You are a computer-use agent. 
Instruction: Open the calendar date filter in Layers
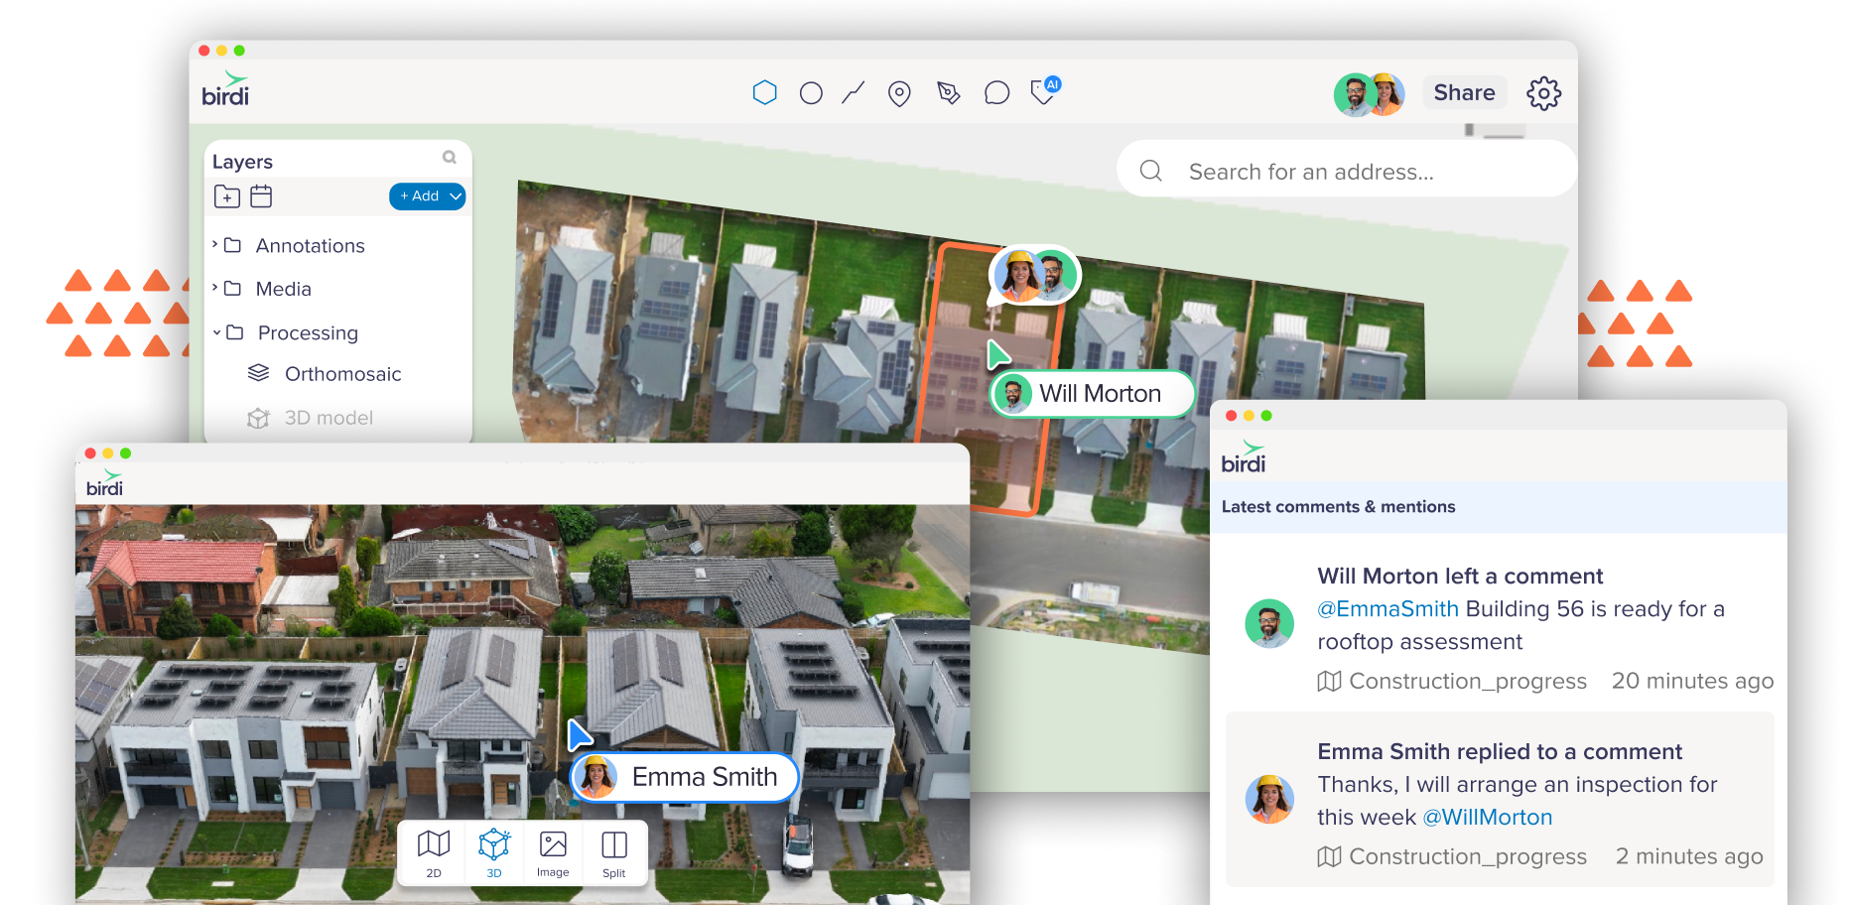coord(261,196)
